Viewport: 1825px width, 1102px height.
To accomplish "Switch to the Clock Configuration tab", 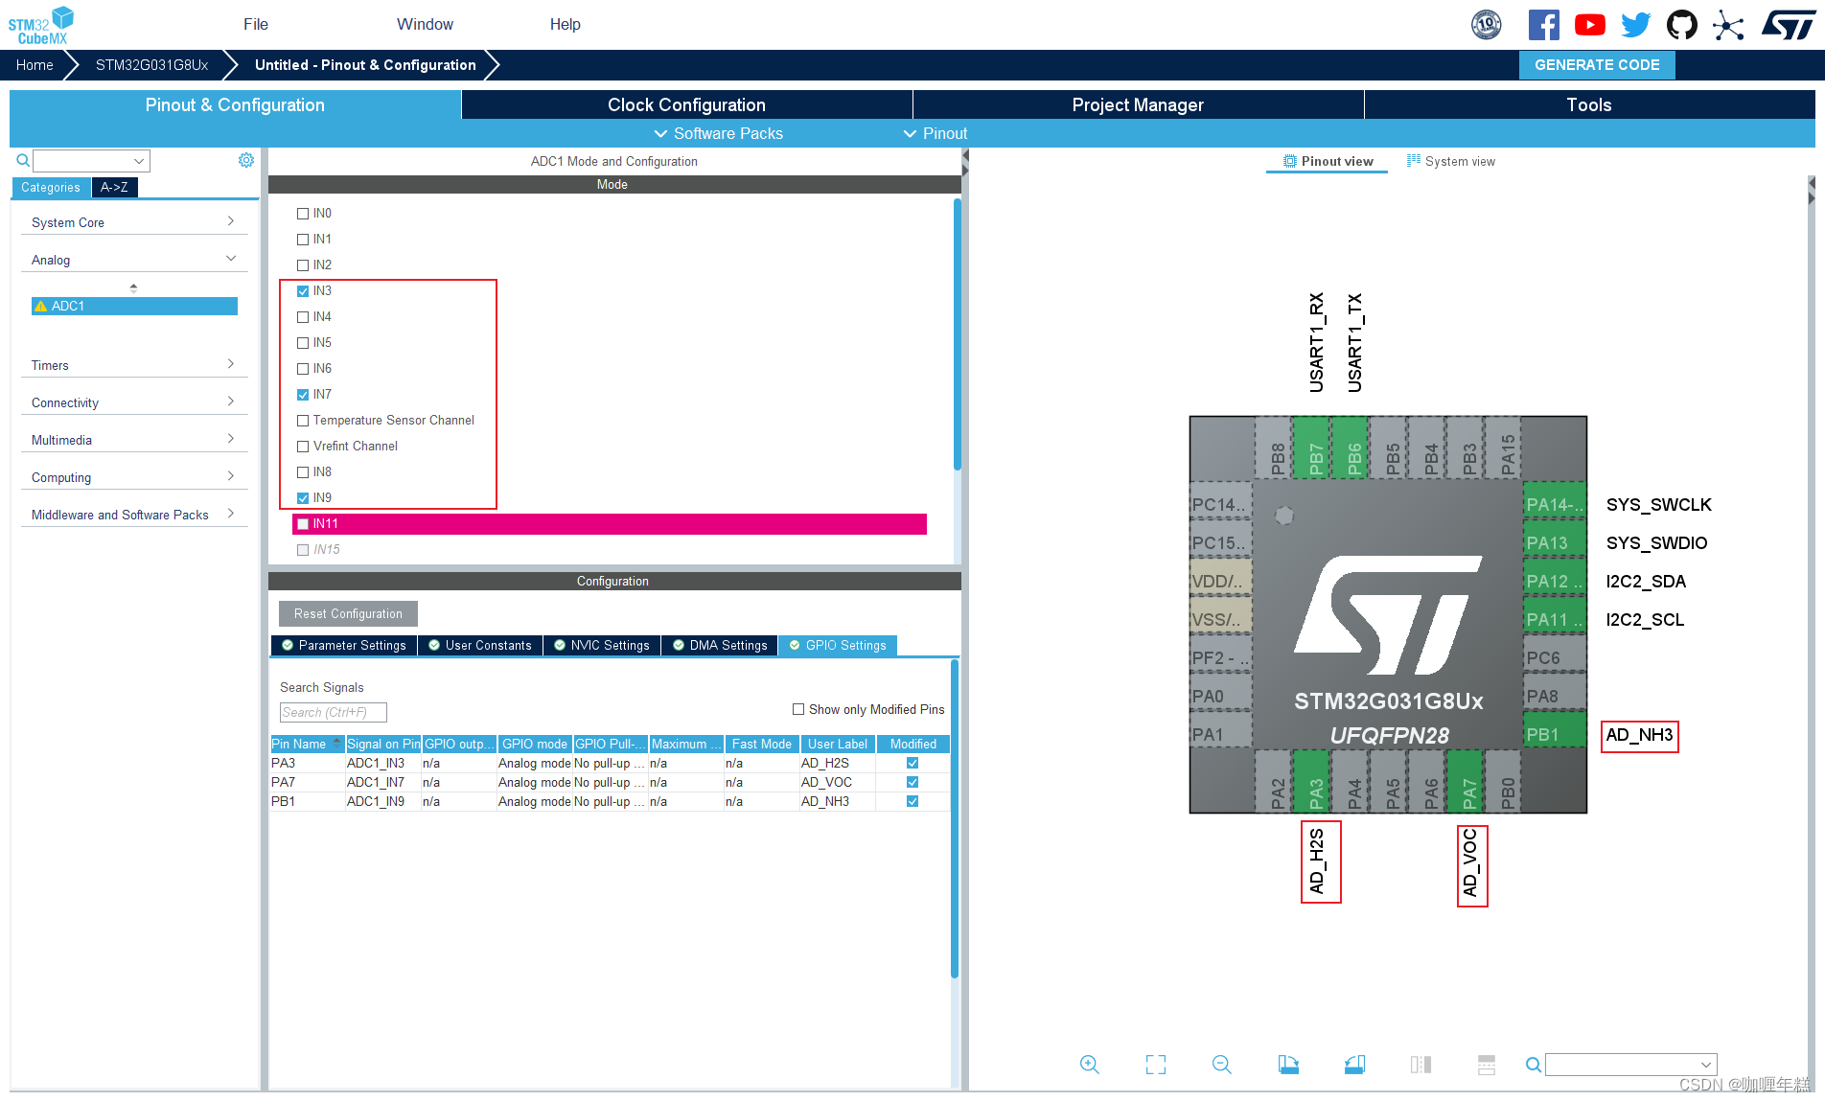I will click(686, 104).
